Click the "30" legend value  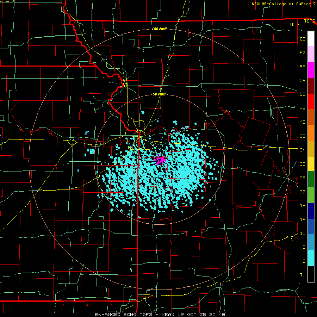click(x=303, y=164)
